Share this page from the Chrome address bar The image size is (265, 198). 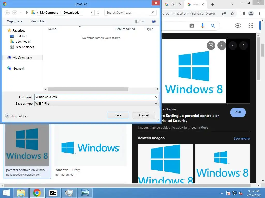224,13
